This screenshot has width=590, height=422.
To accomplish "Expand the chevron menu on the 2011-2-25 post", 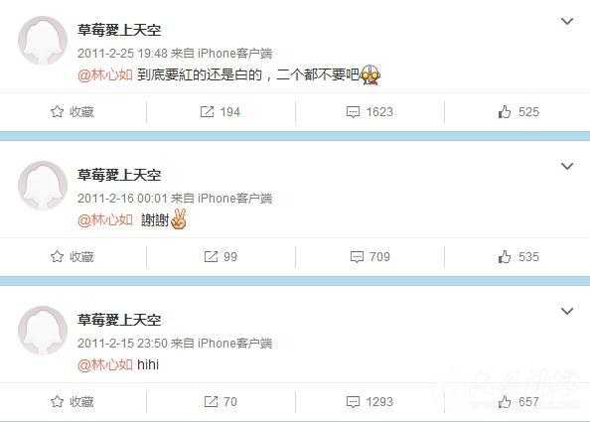I will pos(567,21).
